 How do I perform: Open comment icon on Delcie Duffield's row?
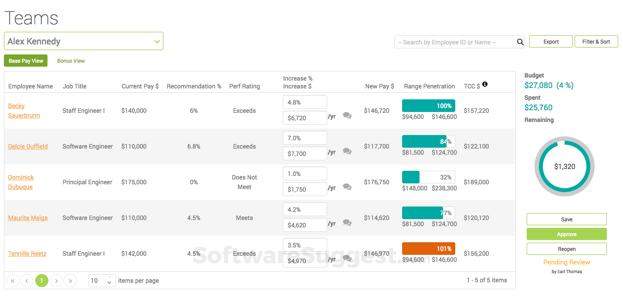point(347,151)
